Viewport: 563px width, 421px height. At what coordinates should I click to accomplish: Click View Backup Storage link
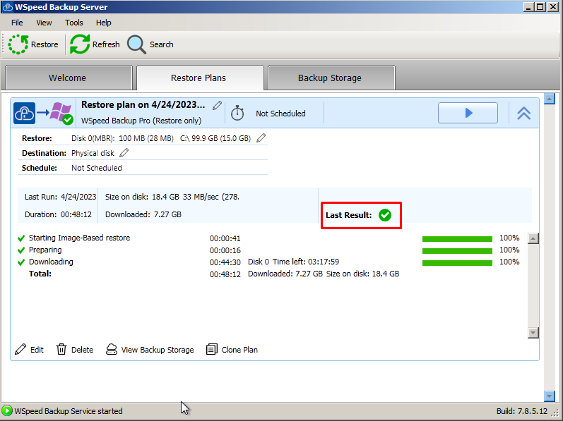[x=150, y=349]
